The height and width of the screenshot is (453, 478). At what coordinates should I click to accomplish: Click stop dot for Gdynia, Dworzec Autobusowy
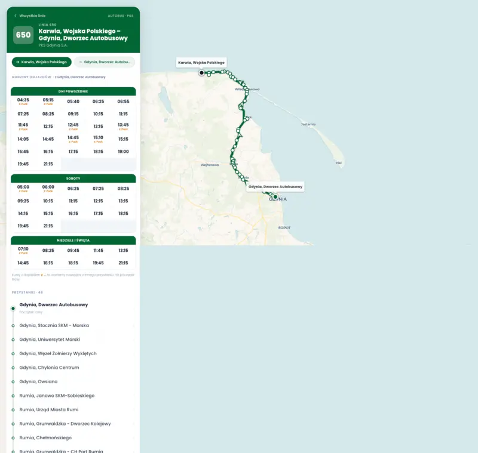[13, 309]
